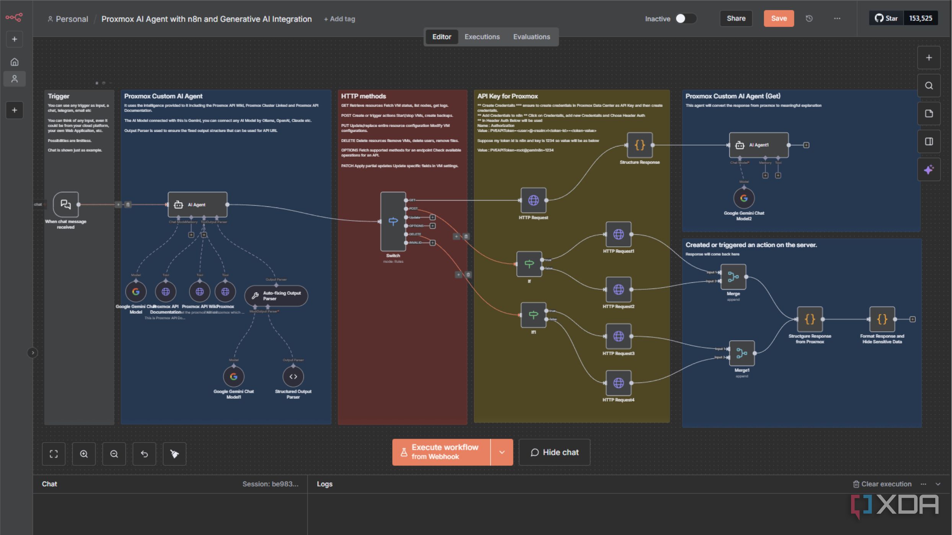Image resolution: width=952 pixels, height=535 pixels.
Task: Select the HTTP Request3 node
Action: click(618, 336)
